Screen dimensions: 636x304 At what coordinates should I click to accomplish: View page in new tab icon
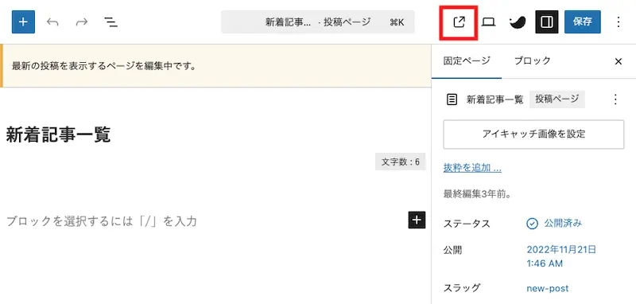tap(459, 22)
